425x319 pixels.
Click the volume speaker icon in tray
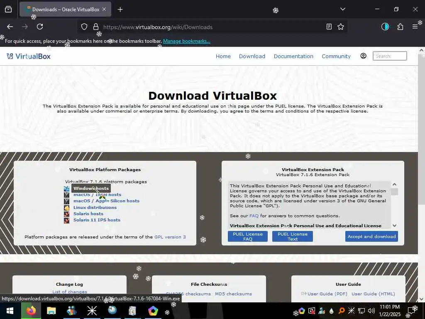[x=371, y=311]
